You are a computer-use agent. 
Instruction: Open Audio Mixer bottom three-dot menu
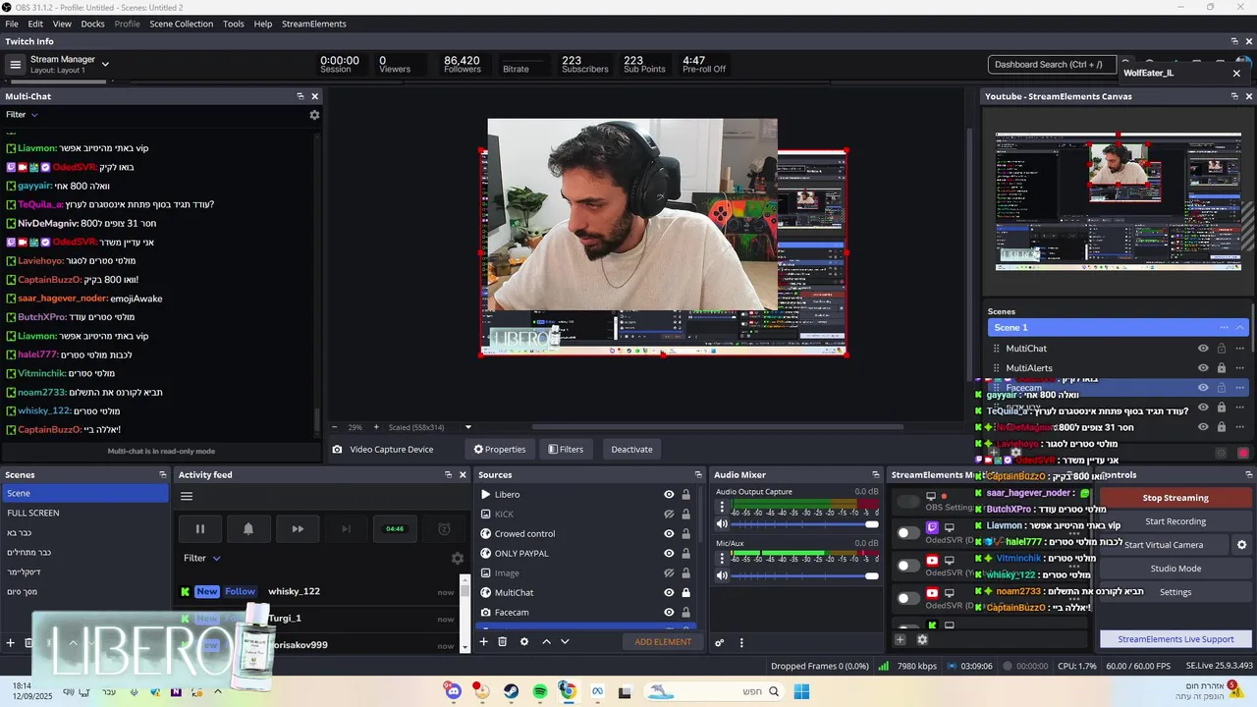741,643
